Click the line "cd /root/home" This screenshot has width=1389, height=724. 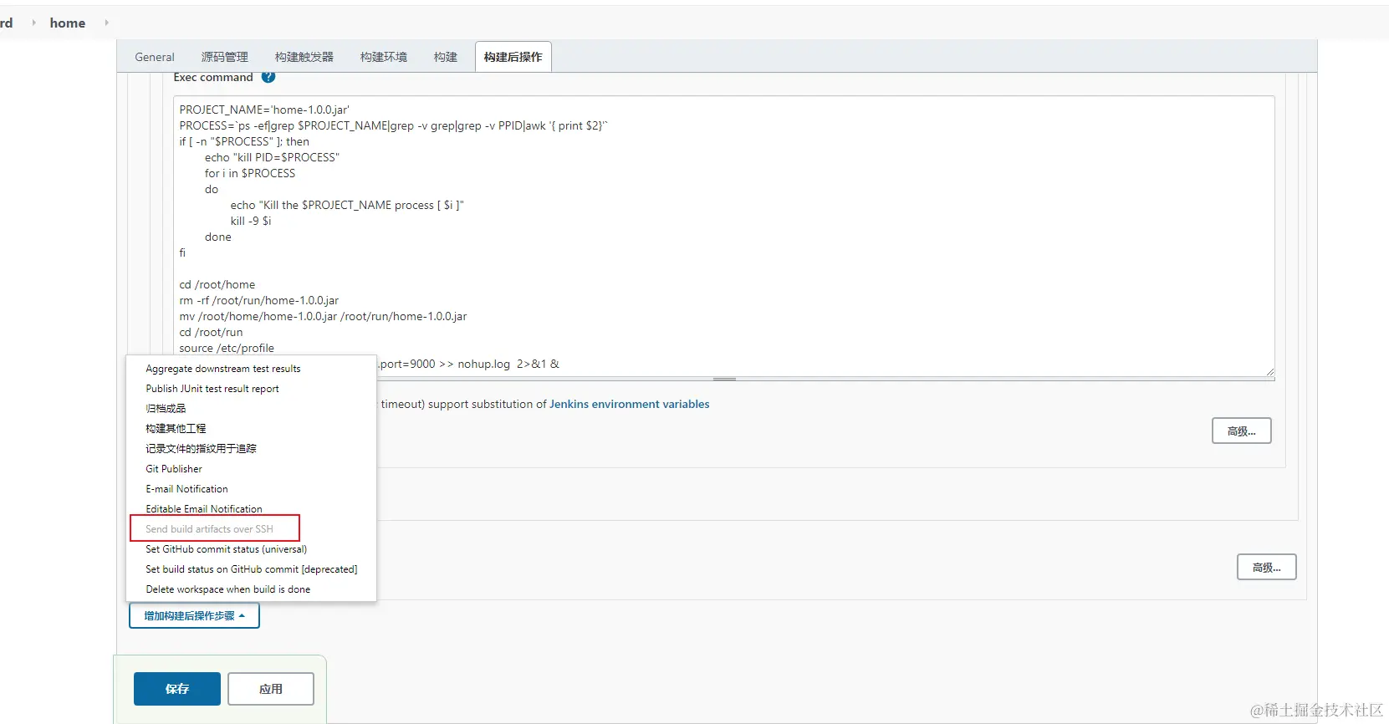coord(217,284)
